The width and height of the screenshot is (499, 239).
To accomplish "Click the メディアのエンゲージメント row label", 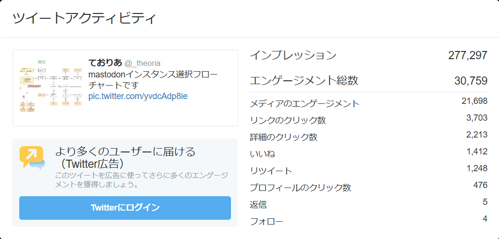I will tap(305, 103).
